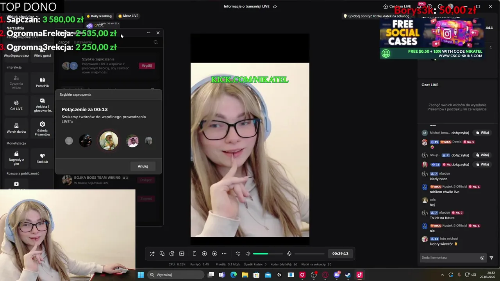Click chat message 'robiłem chwile live'
This screenshot has width=500, height=281.
[x=445, y=192]
